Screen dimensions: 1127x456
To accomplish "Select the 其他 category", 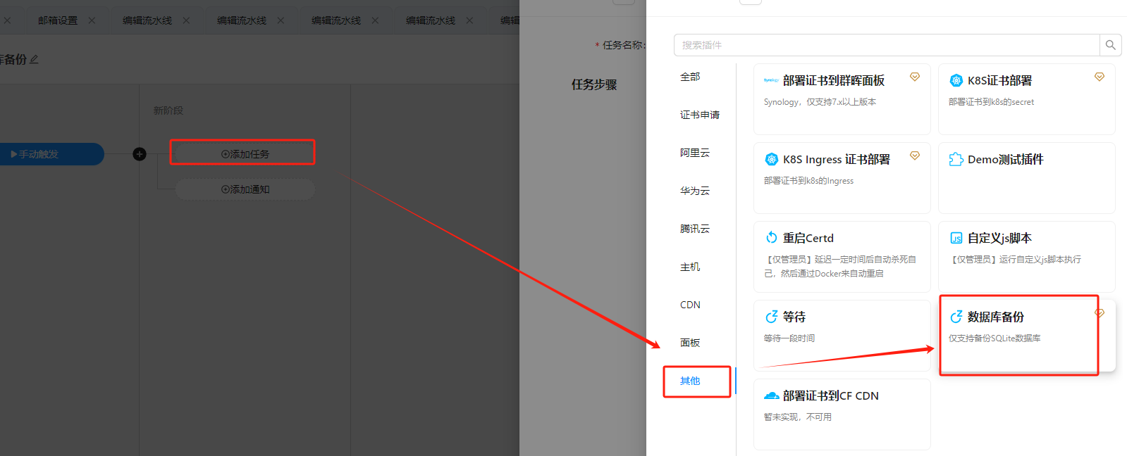I will [x=690, y=381].
